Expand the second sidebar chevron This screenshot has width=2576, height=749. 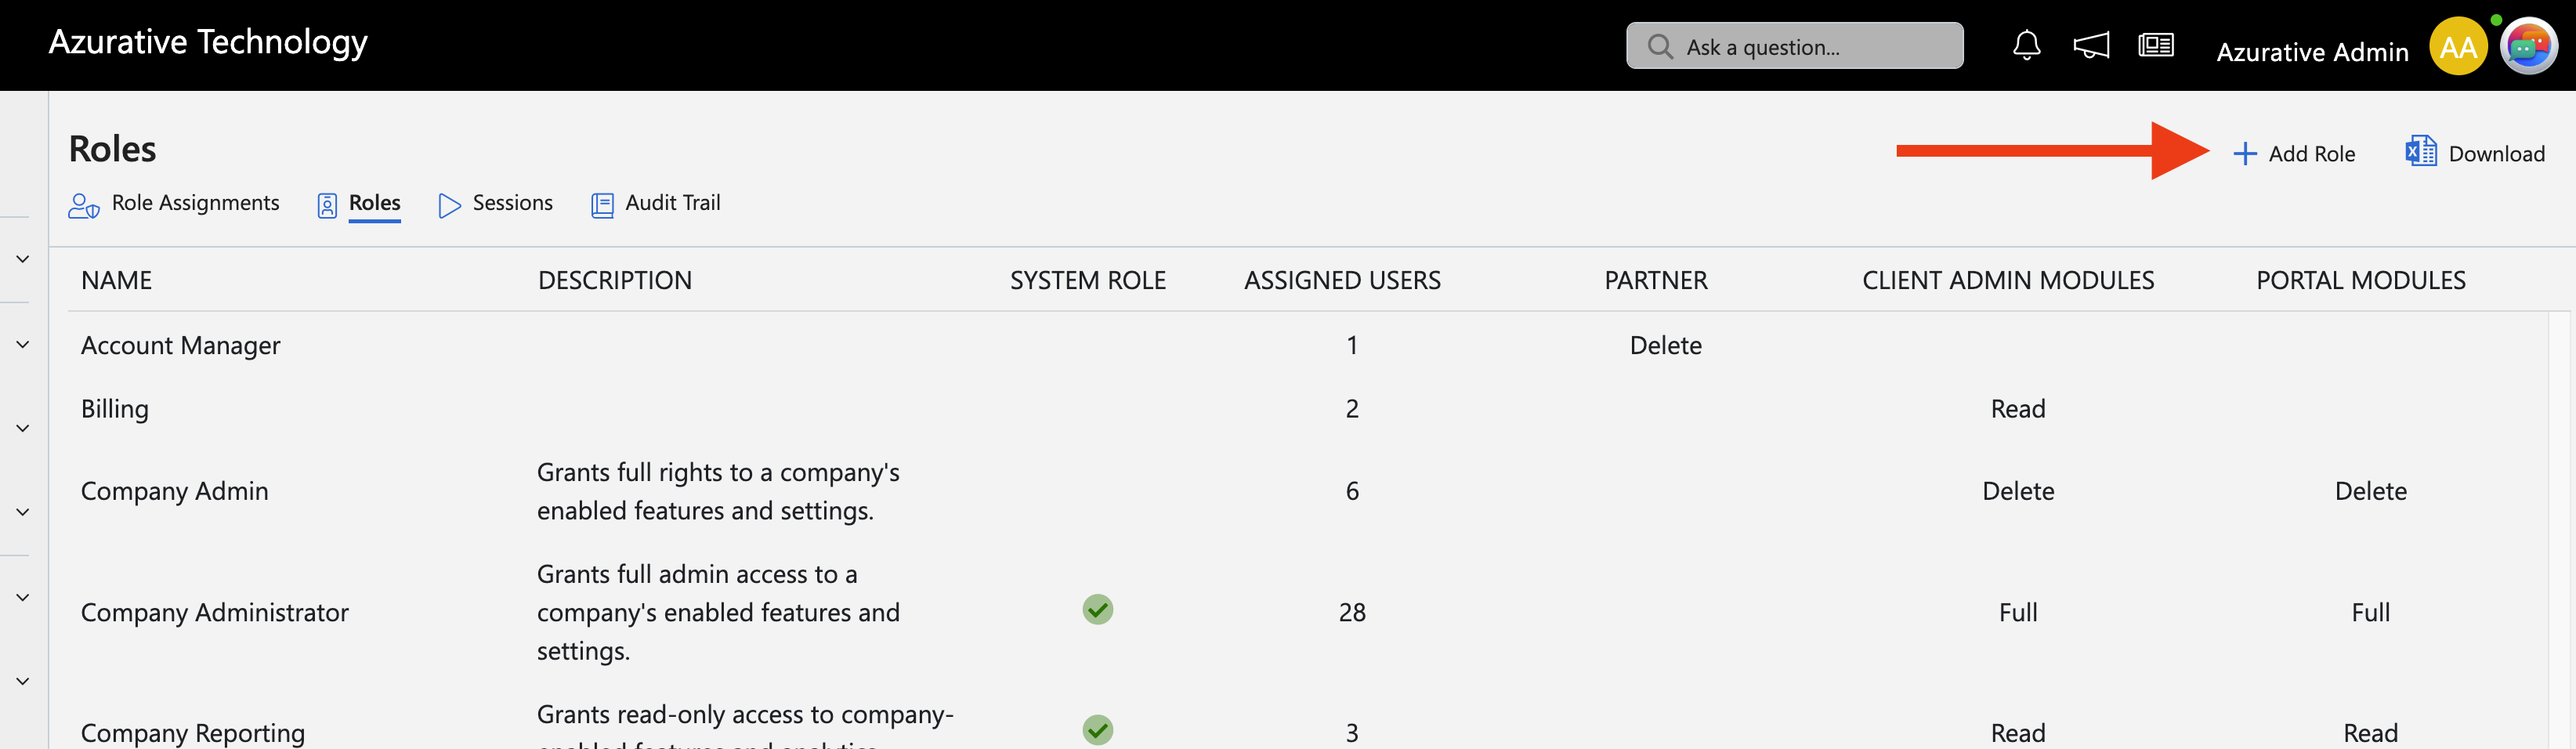click(23, 344)
